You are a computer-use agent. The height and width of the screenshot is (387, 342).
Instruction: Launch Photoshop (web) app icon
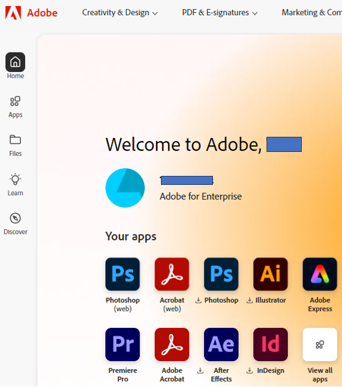point(122,274)
